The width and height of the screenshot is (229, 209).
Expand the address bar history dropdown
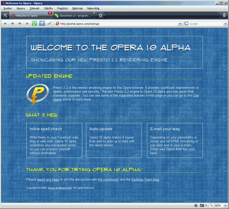tap(180, 24)
